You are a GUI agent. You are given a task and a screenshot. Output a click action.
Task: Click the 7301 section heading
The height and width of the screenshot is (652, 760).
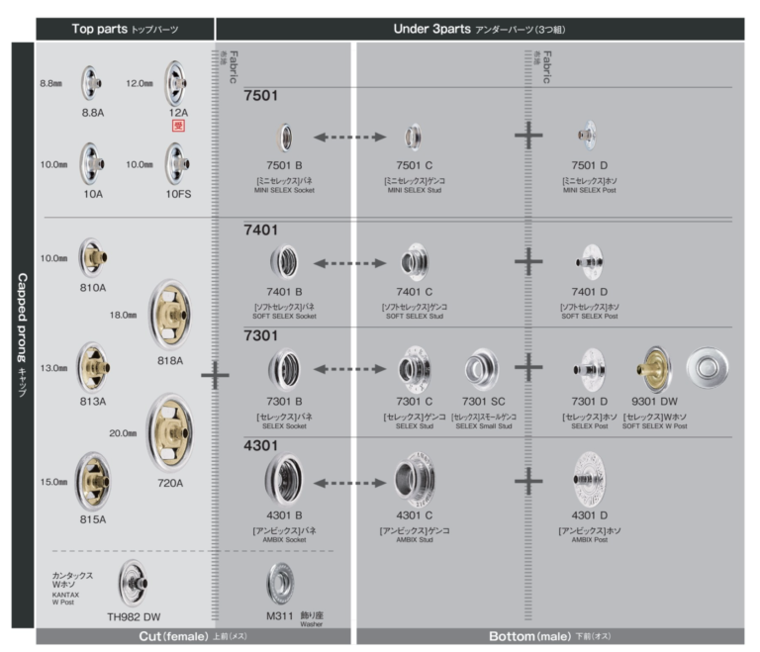click(x=261, y=337)
